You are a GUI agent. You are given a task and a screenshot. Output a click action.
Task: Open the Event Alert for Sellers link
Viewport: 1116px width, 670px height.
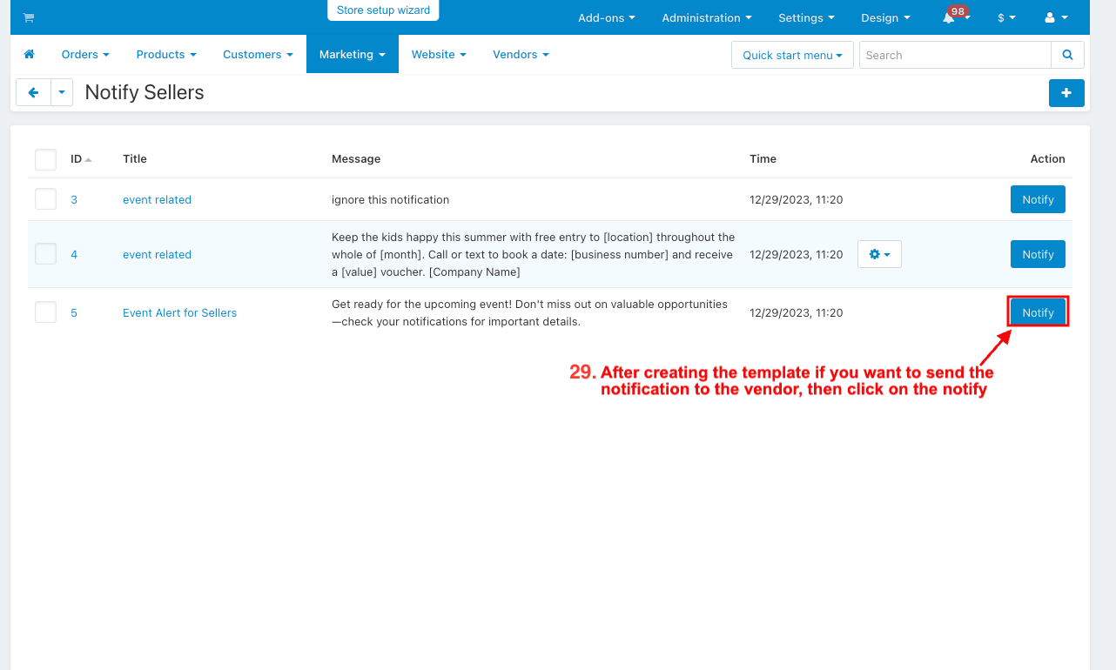pos(179,312)
